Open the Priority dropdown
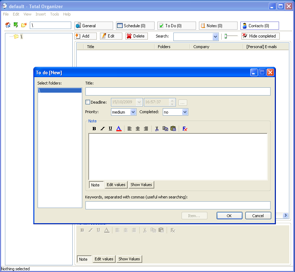Screen dimensions: 295x272 click(133, 112)
